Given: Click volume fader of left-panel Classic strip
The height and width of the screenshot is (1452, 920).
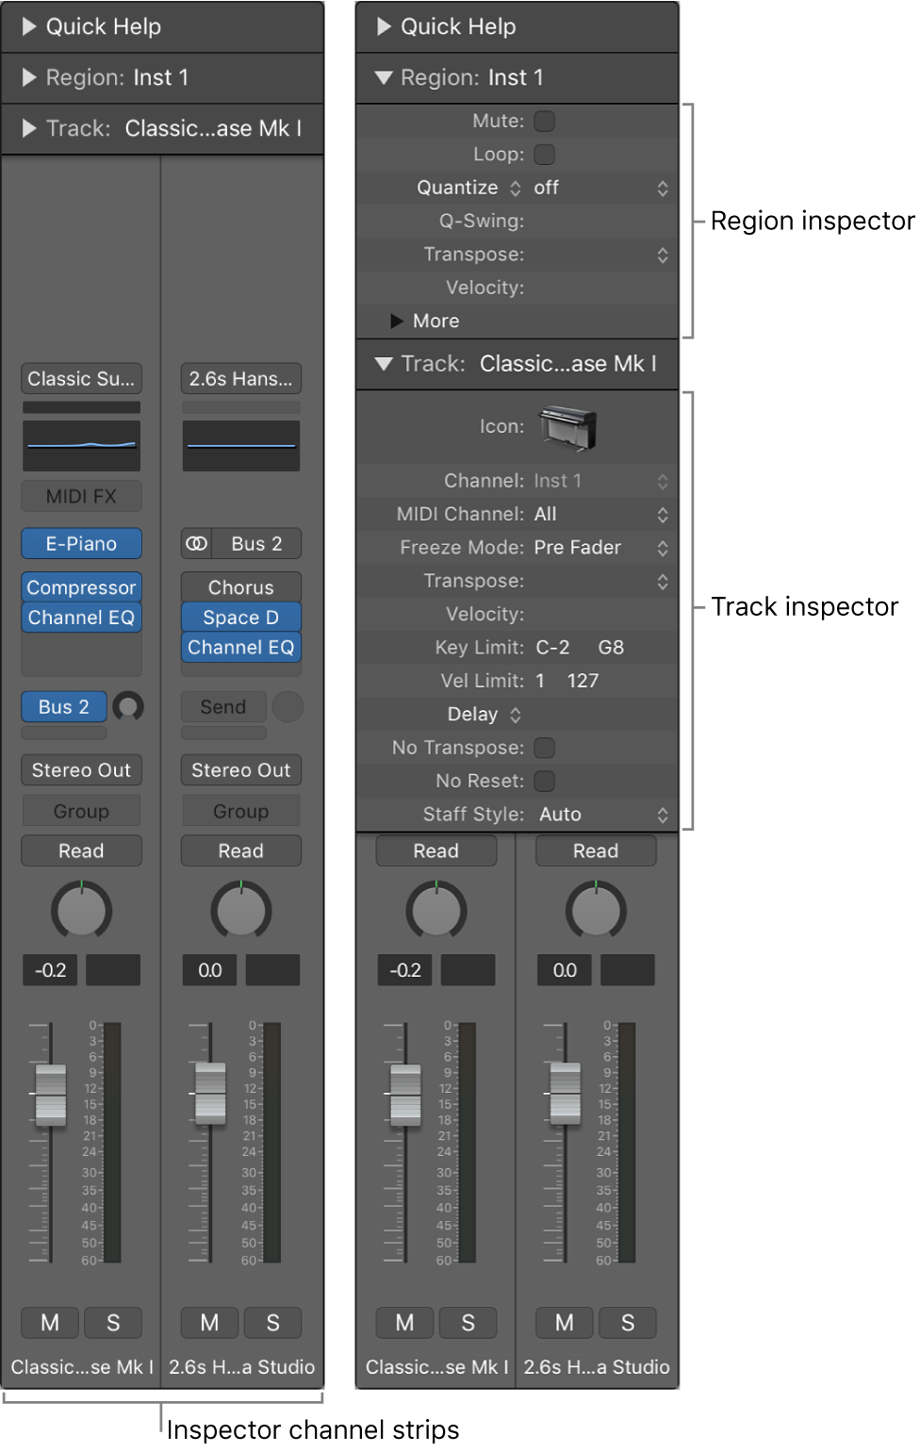Looking at the screenshot, I should 51,1095.
